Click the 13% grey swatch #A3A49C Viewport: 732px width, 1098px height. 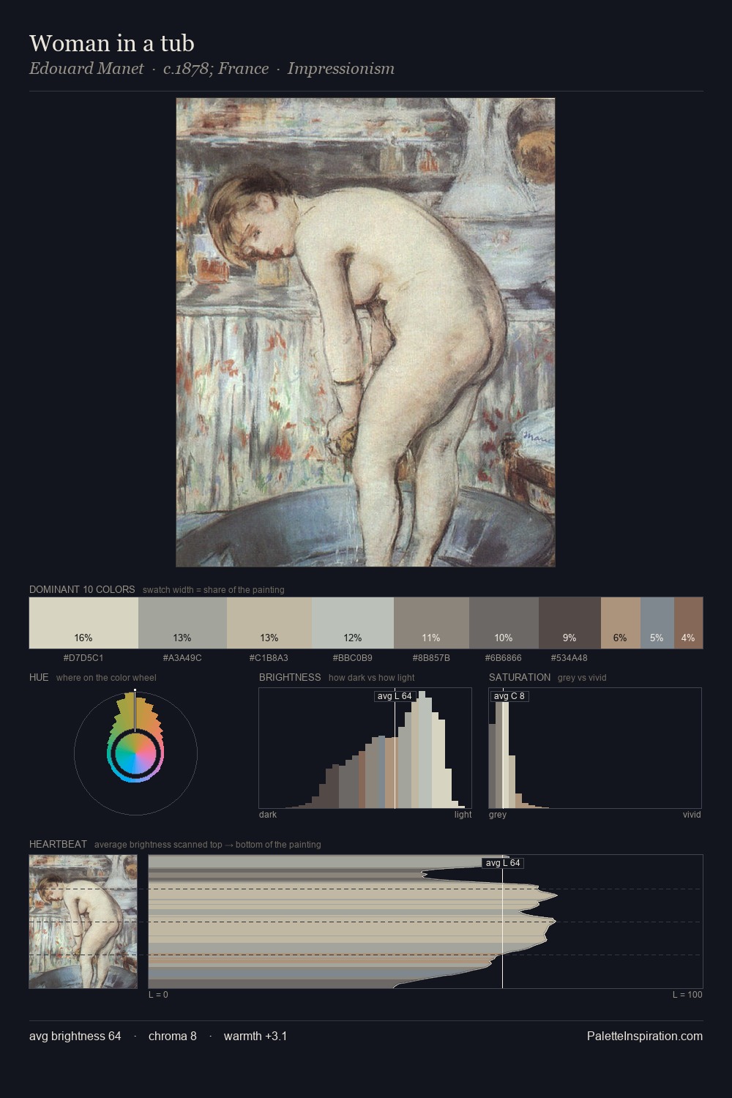pos(182,623)
